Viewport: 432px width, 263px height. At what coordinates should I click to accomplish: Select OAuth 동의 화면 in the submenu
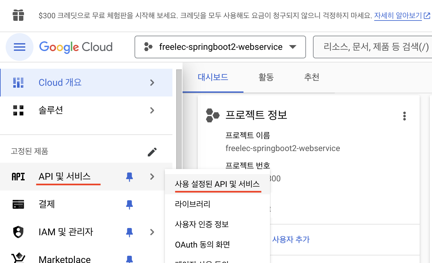[x=218, y=244]
